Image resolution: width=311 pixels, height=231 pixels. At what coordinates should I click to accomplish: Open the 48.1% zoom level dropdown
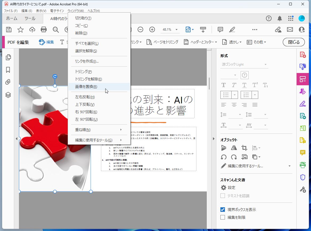click(x=176, y=30)
